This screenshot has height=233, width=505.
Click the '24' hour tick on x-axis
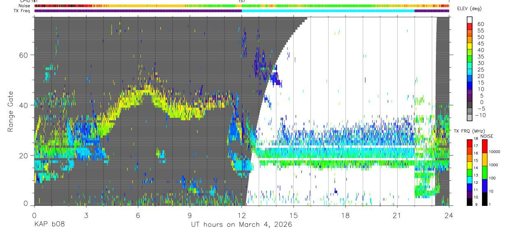click(x=449, y=216)
